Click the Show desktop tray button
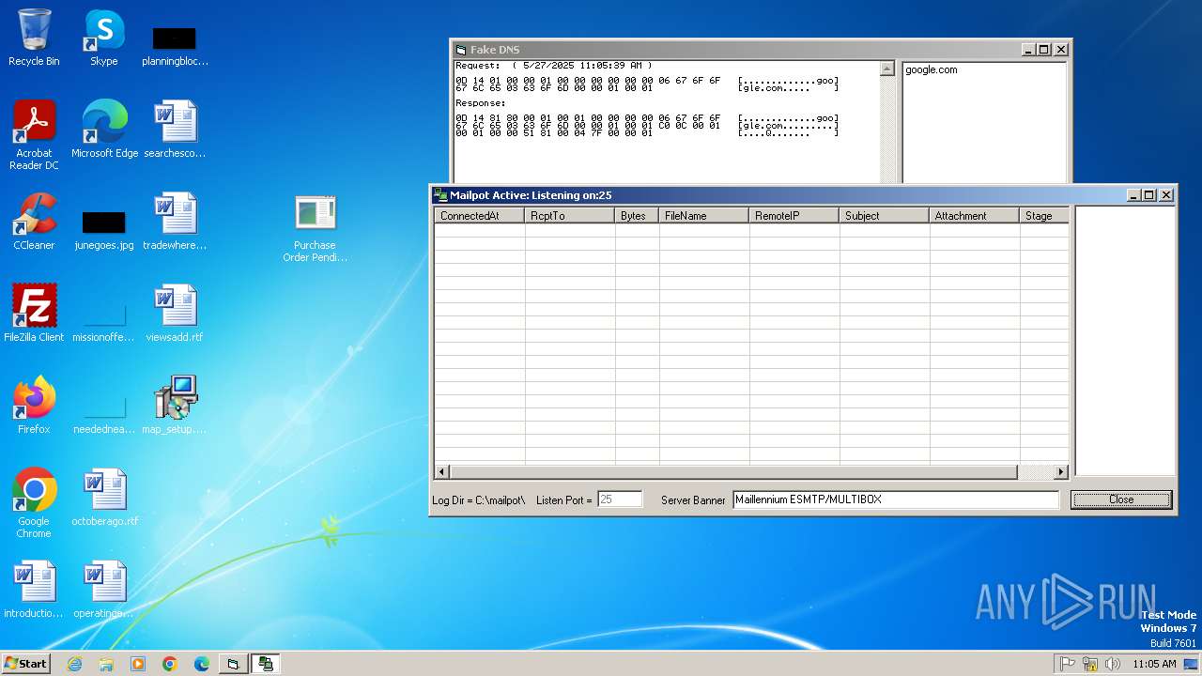 1192,664
